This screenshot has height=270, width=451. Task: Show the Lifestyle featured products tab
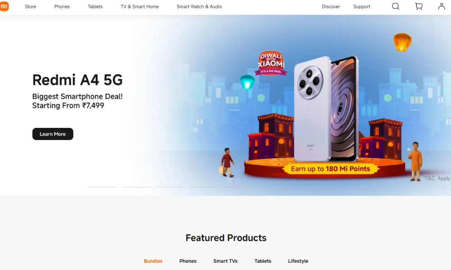pyautogui.click(x=298, y=261)
